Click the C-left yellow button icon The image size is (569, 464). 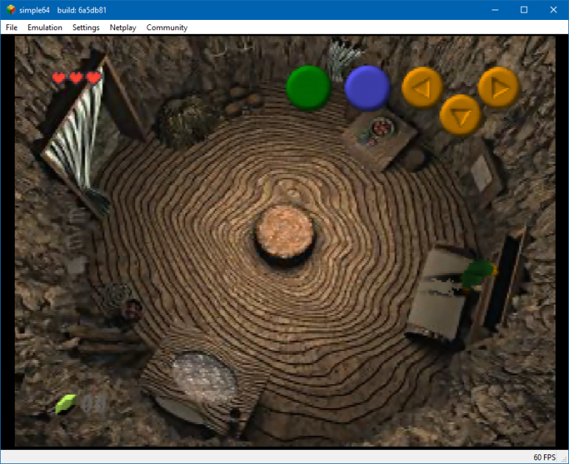coord(422,88)
